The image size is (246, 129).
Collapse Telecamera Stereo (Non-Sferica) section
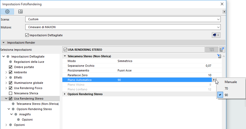(65, 56)
